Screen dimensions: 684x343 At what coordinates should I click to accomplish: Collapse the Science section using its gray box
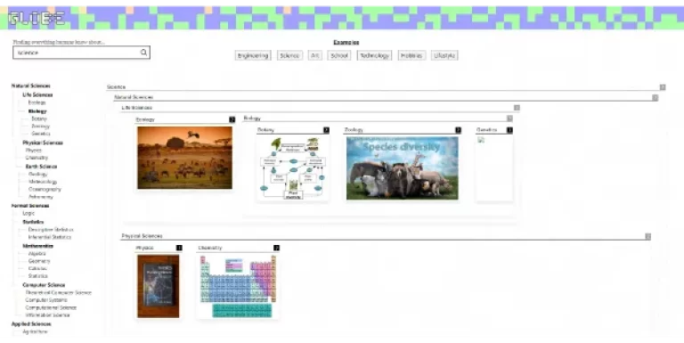tap(663, 87)
